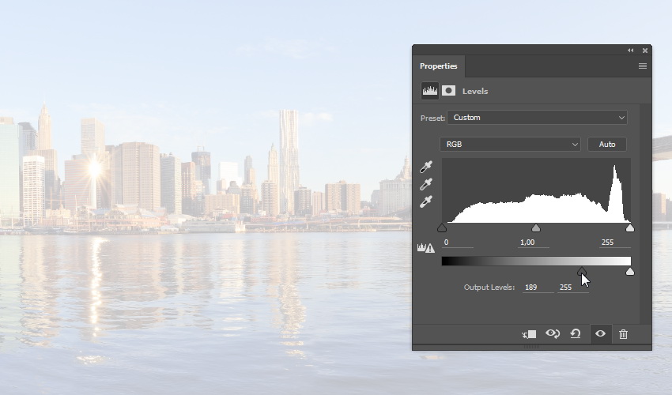Select the Properties tab
Viewport: 672px width, 395px height.
click(439, 66)
